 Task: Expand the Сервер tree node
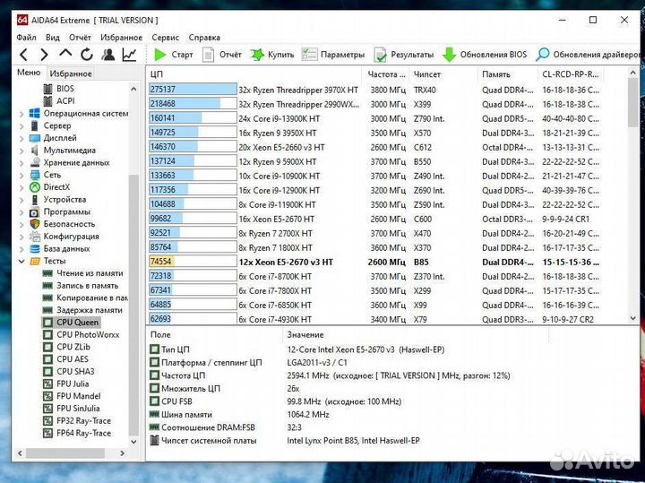[21, 126]
